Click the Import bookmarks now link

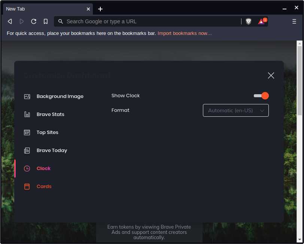[185, 33]
